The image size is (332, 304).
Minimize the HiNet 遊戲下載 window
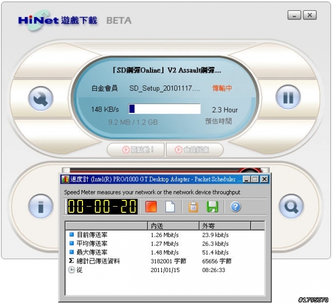coord(294,15)
